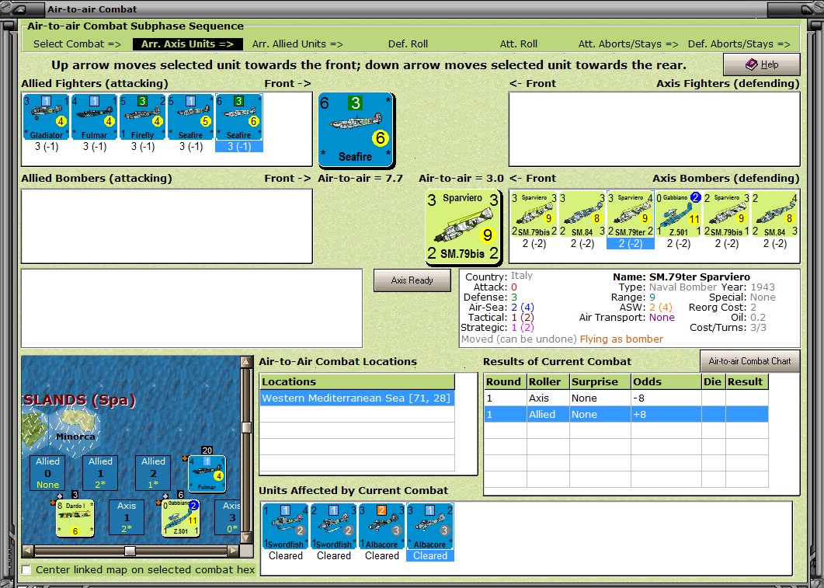Select Z.501 Gabbiano counter in Axis Bombers list
Viewport: 824px width, 588px height.
click(679, 214)
